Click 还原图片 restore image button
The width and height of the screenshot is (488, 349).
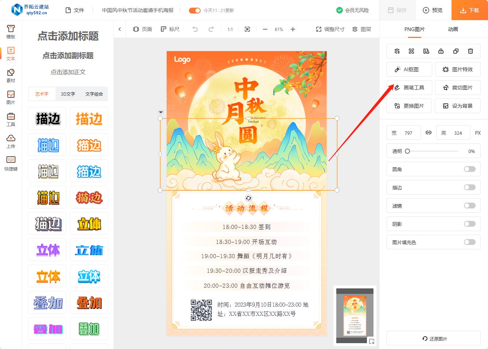434,338
